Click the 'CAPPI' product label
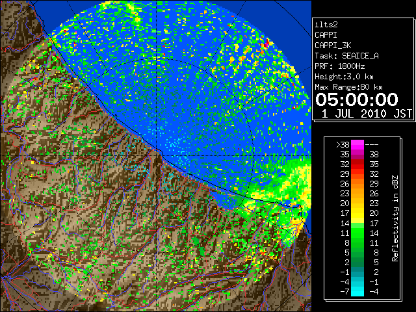Viewport: 416px width, 312px height. [x=326, y=35]
